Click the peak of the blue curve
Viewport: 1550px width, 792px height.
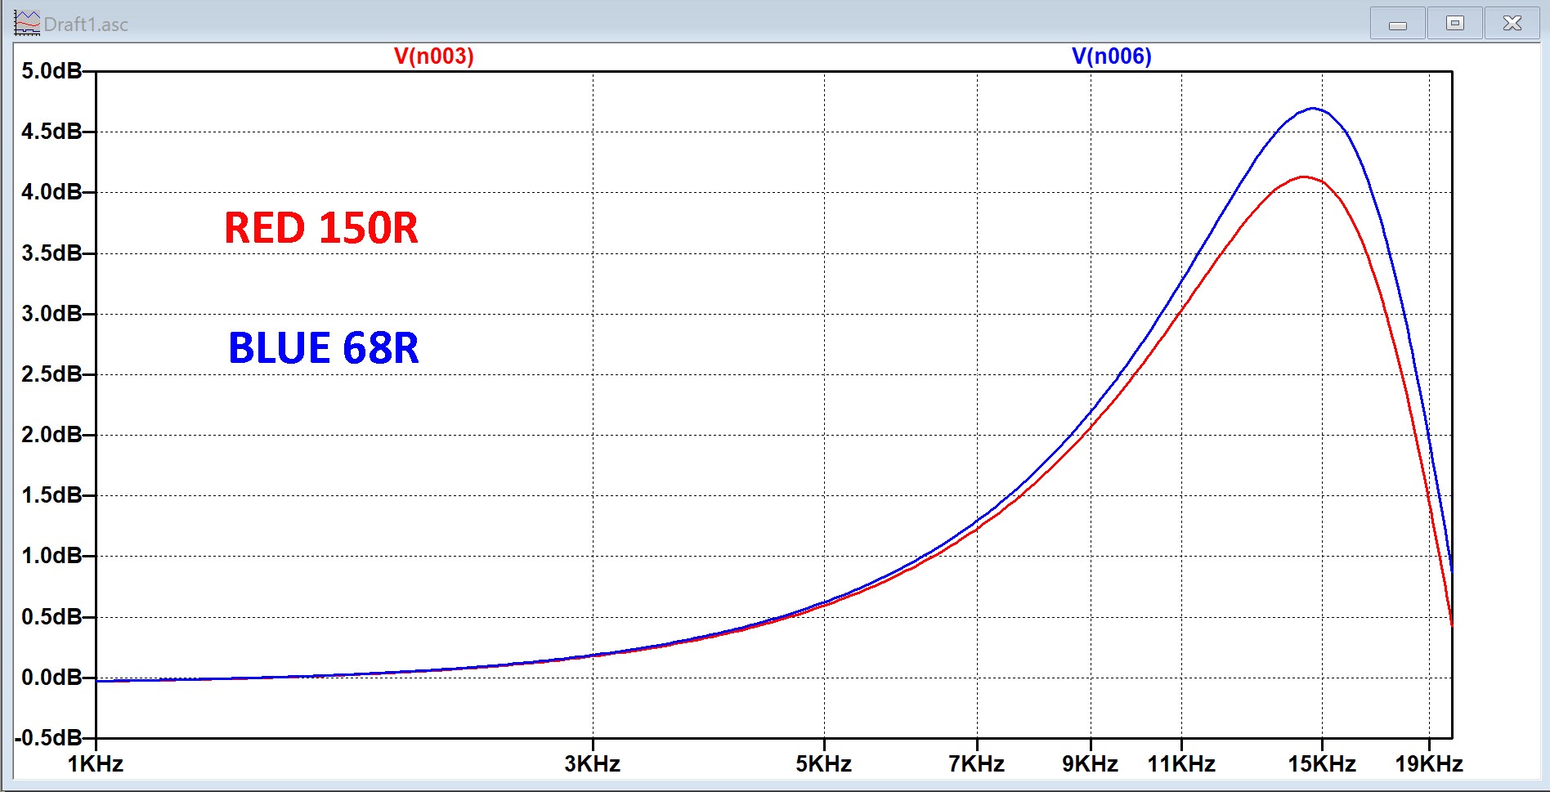click(x=1314, y=108)
